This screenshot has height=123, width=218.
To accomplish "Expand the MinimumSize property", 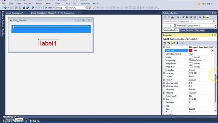I will 163,86.
